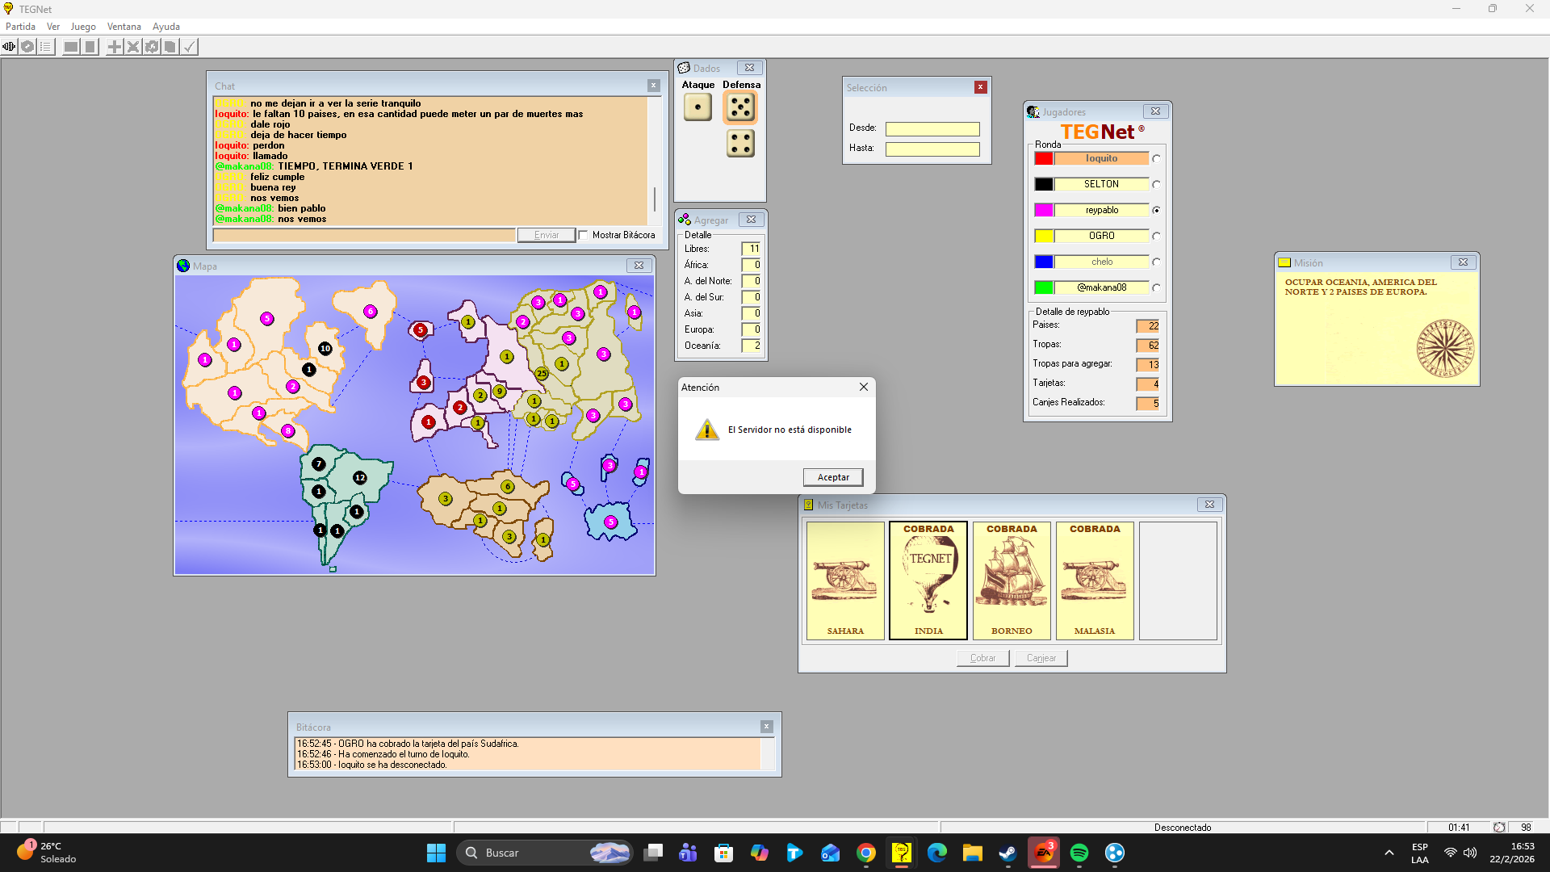
Task: Select the radio button next to OGRO
Action: pos(1156,237)
